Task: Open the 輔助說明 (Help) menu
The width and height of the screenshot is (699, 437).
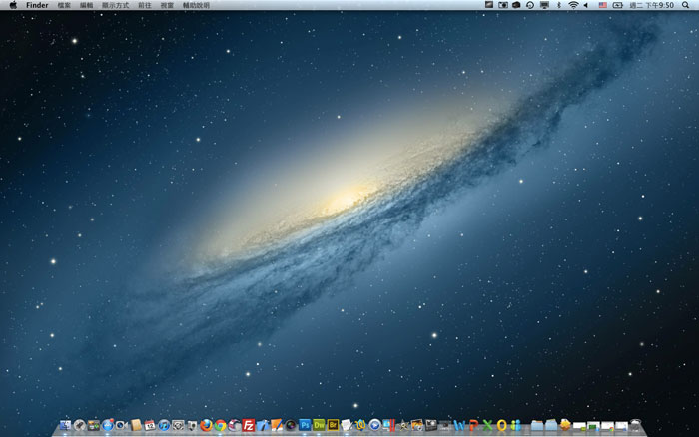Action: coord(196,5)
